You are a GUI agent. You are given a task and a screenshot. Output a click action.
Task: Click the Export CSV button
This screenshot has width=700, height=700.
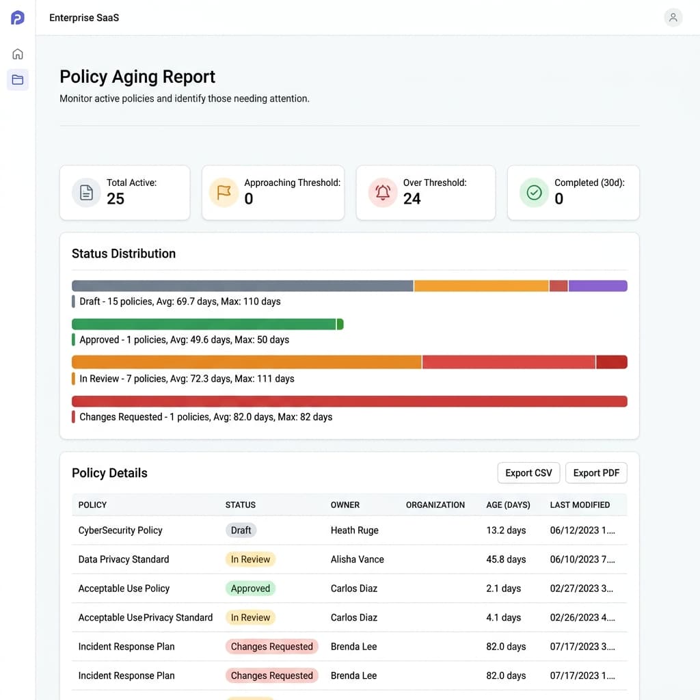click(528, 472)
